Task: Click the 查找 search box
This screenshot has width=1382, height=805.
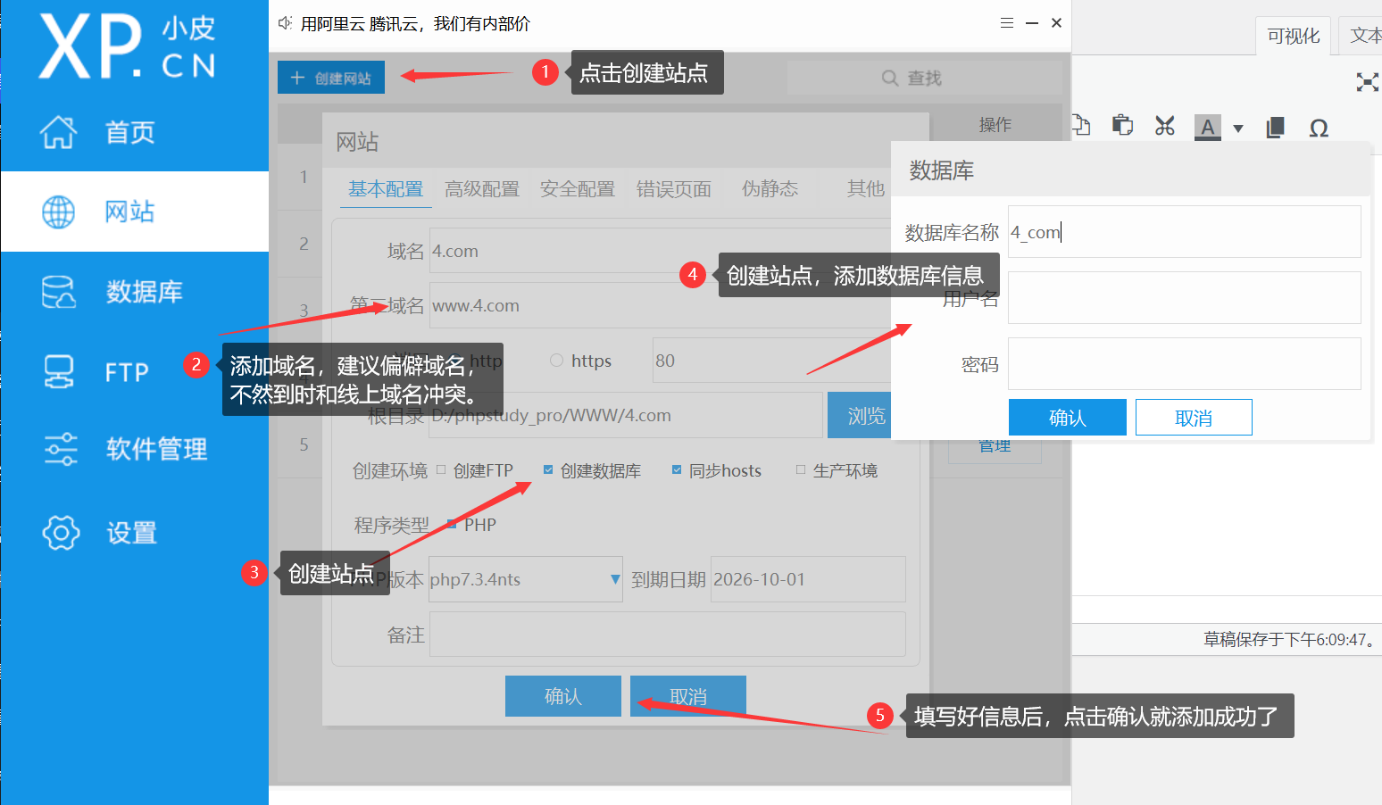Action: pos(924,78)
